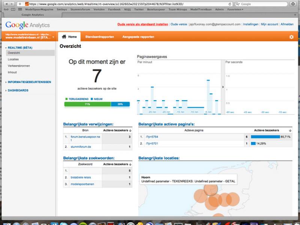Screen dimensions: 300x225
Task: Click the 'Bron' column header
Action: [85, 130]
